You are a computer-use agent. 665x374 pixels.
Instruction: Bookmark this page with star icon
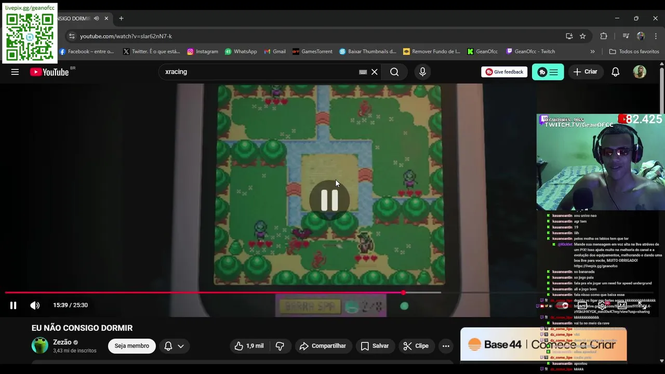(582, 36)
